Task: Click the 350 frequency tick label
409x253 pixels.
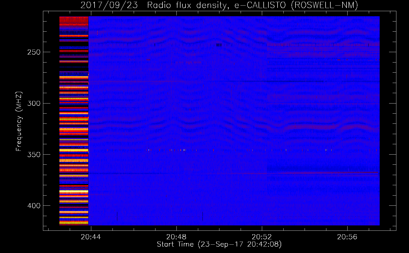Action: pos(34,154)
